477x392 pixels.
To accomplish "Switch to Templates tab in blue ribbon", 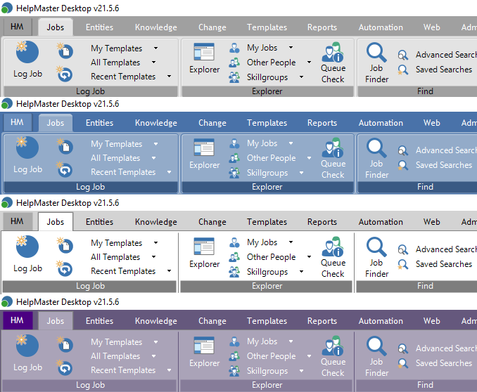I will (267, 123).
